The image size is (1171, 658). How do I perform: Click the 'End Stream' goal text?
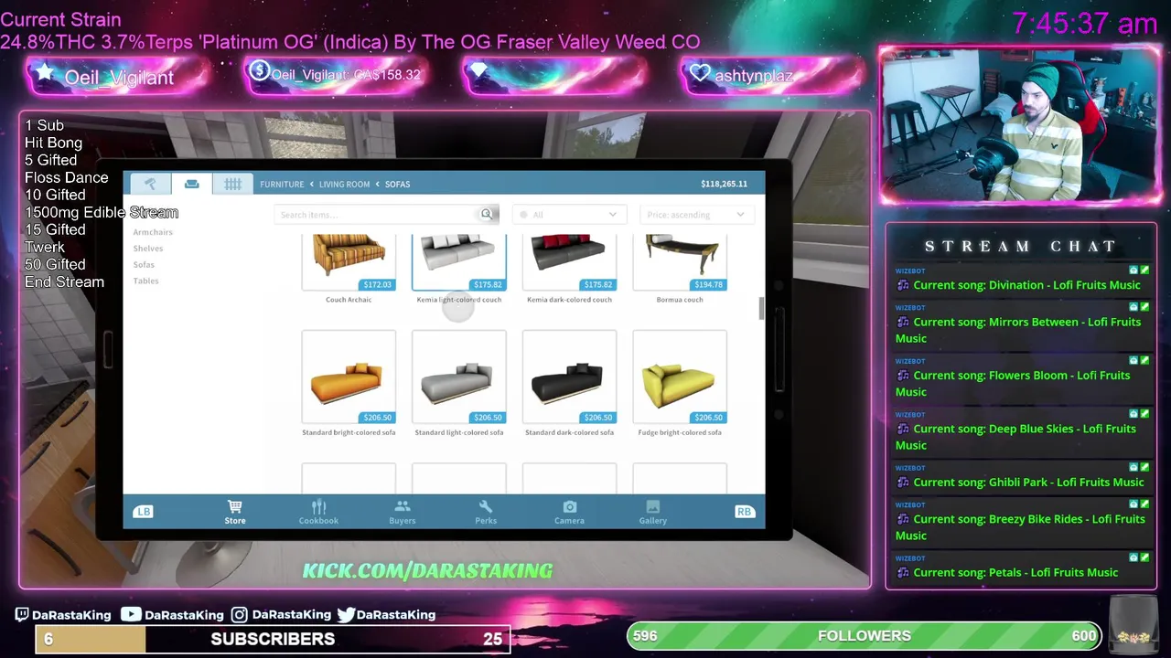[x=64, y=281]
